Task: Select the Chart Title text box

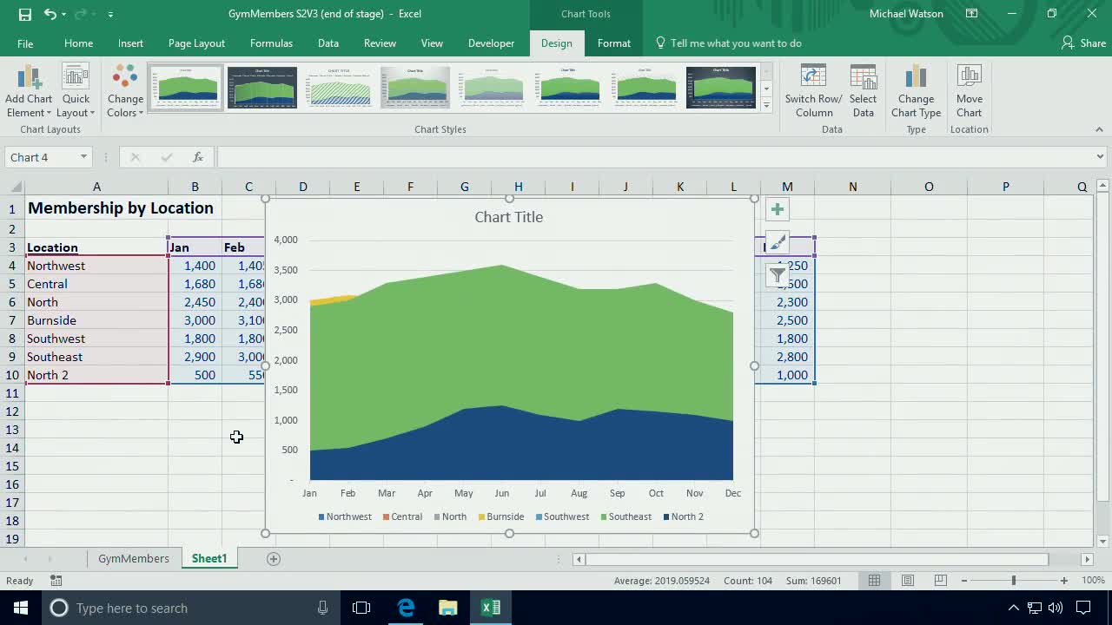Action: coord(509,217)
